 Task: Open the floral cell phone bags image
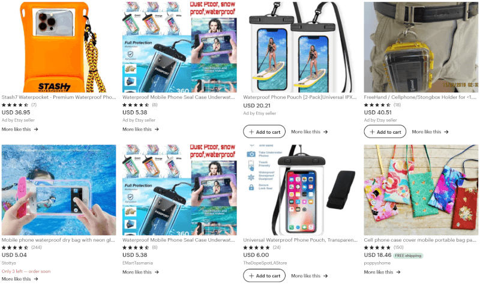421,190
